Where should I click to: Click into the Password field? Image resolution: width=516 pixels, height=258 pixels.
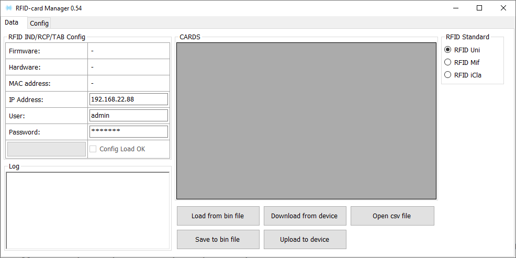tap(128, 132)
